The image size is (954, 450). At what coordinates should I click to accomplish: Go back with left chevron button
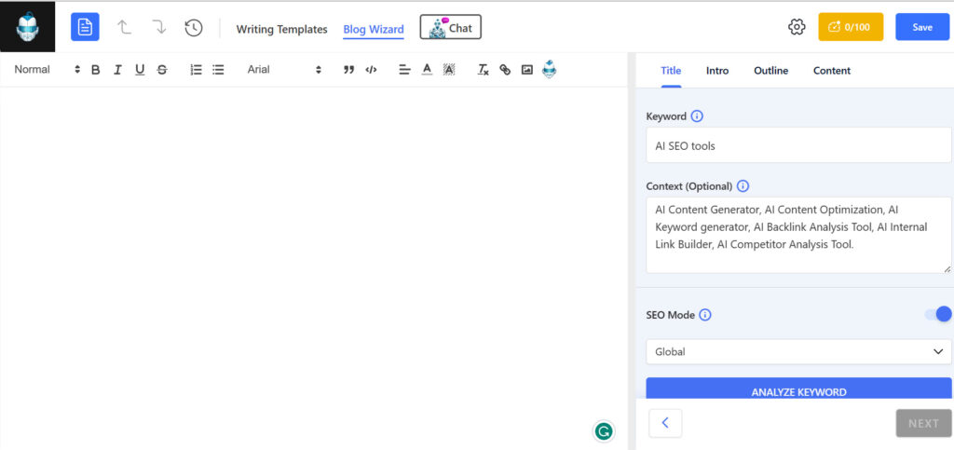[x=665, y=423]
